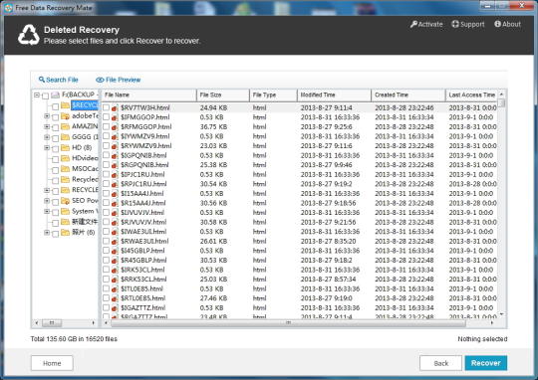The image size is (538, 380).
Task: Select the Recycled folder in tree
Action: (x=85, y=179)
